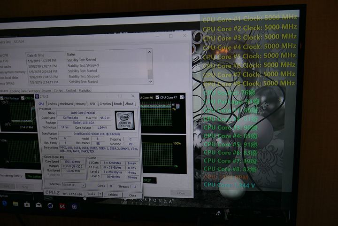The image size is (338, 226).
Task: Click the Socket 1151 LGA package field
Action: click(x=84, y=123)
